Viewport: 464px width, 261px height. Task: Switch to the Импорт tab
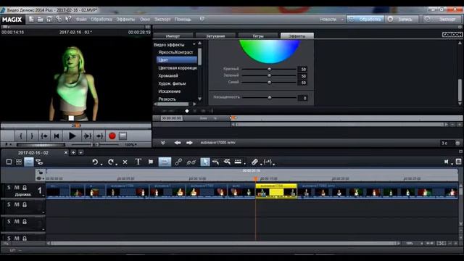click(173, 36)
